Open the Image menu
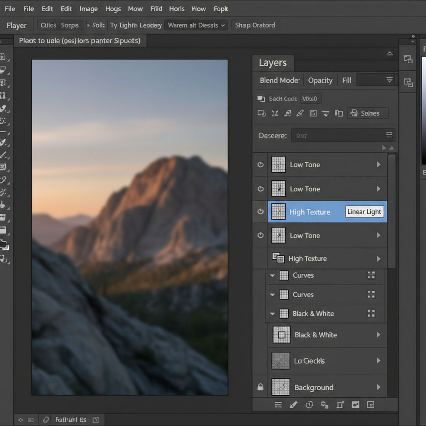This screenshot has width=426, height=426. click(88, 9)
